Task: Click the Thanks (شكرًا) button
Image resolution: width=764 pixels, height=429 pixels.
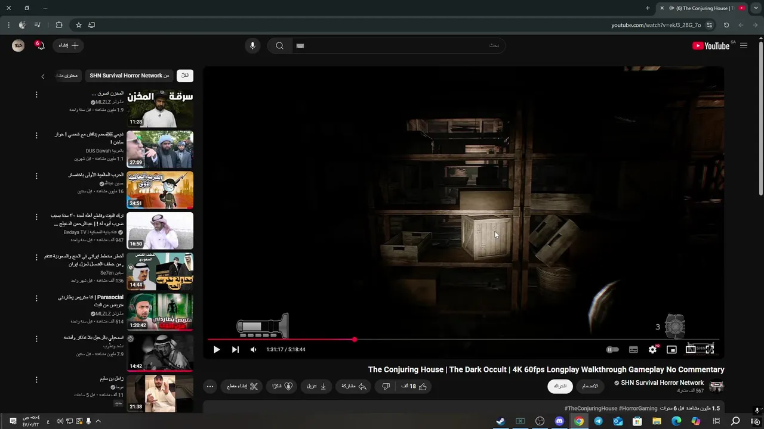Action: [x=282, y=386]
